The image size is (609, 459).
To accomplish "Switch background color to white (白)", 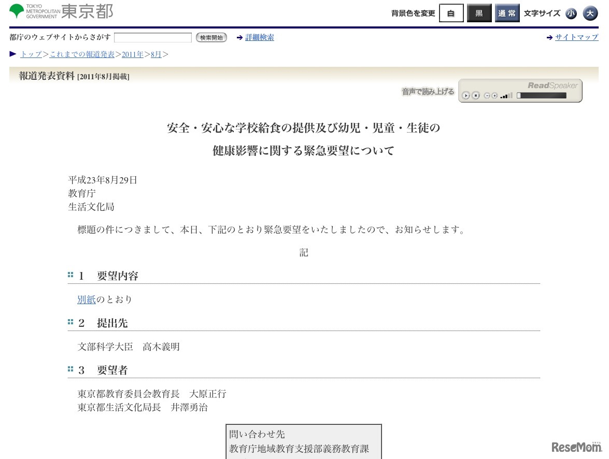I will pyautogui.click(x=451, y=13).
